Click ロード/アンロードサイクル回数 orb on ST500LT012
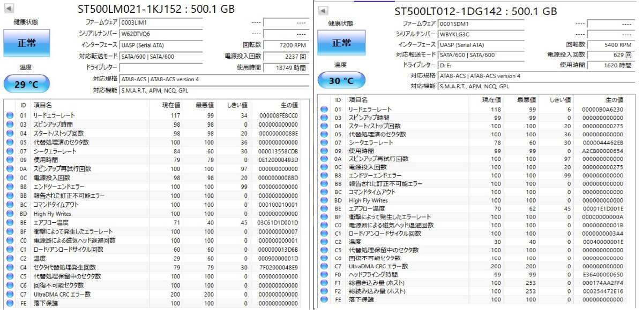This screenshot has width=643, height=310. coord(324,234)
